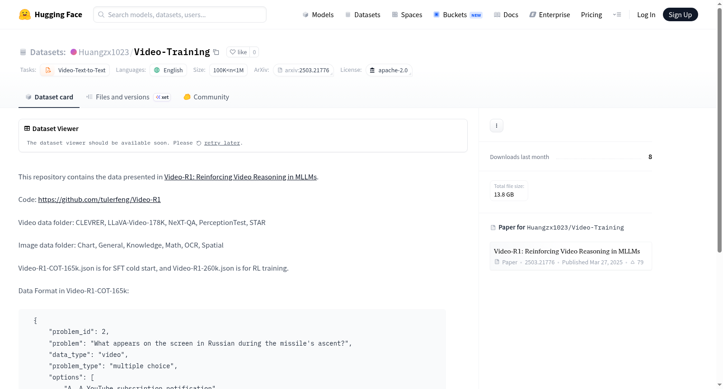Click the 'Data Format in Video-R1-COT-165k' text
This screenshot has height=389, width=723.
point(74,291)
